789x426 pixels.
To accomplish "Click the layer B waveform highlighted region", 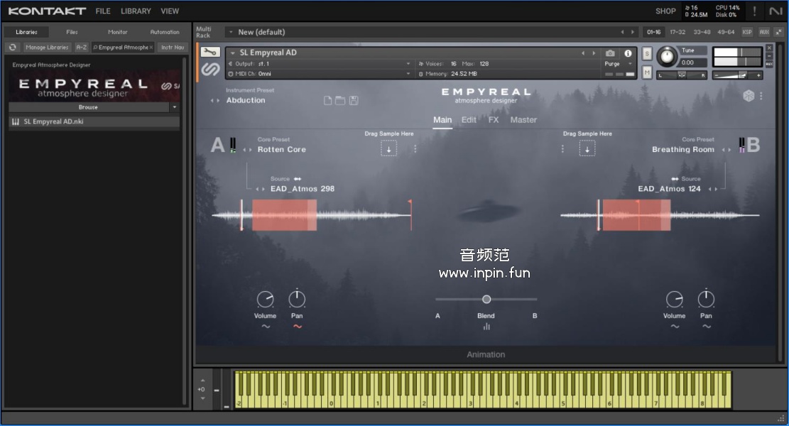I will pyautogui.click(x=636, y=214).
